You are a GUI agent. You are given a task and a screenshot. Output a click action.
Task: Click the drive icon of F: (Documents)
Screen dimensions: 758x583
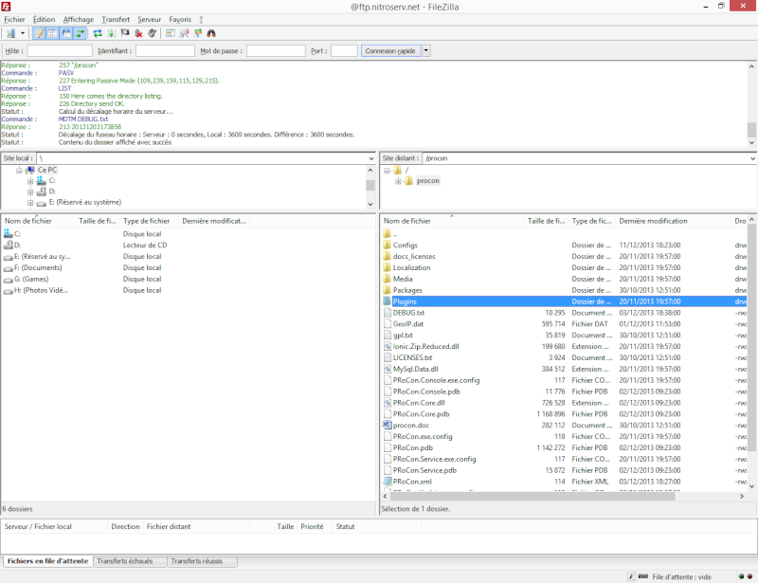pyautogui.click(x=9, y=268)
